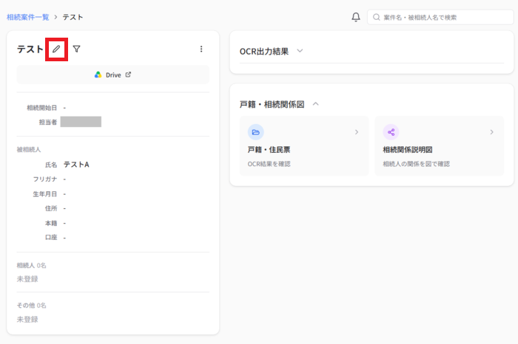Image resolution: width=518 pixels, height=344 pixels.
Task: Click the 住所 label
Action: point(51,208)
